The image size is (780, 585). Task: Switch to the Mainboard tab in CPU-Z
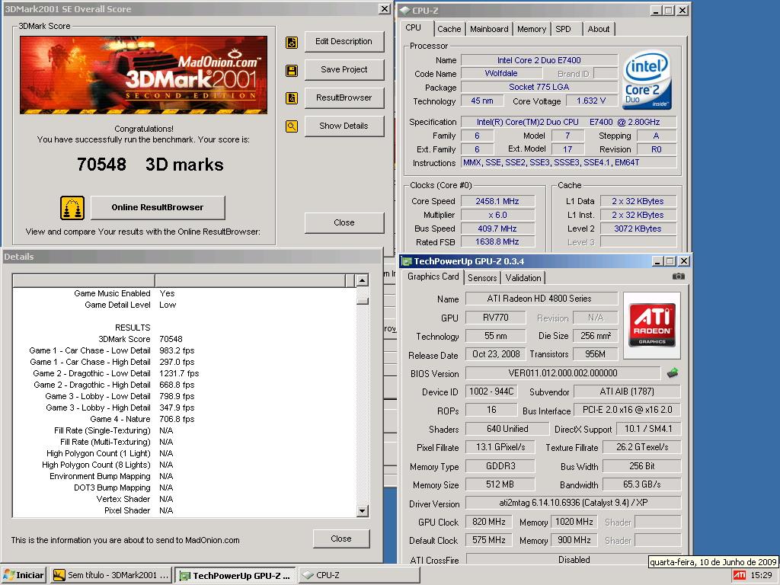489,29
